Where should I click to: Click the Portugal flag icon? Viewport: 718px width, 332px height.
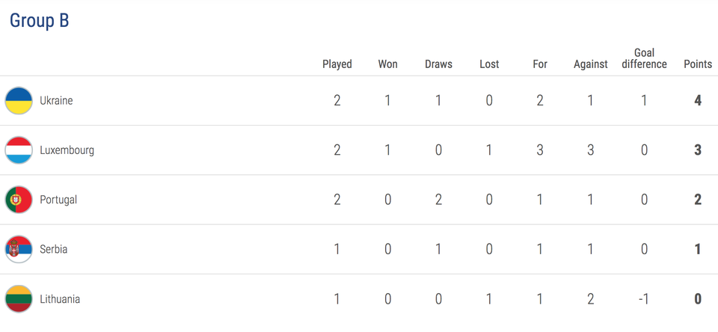(19, 200)
